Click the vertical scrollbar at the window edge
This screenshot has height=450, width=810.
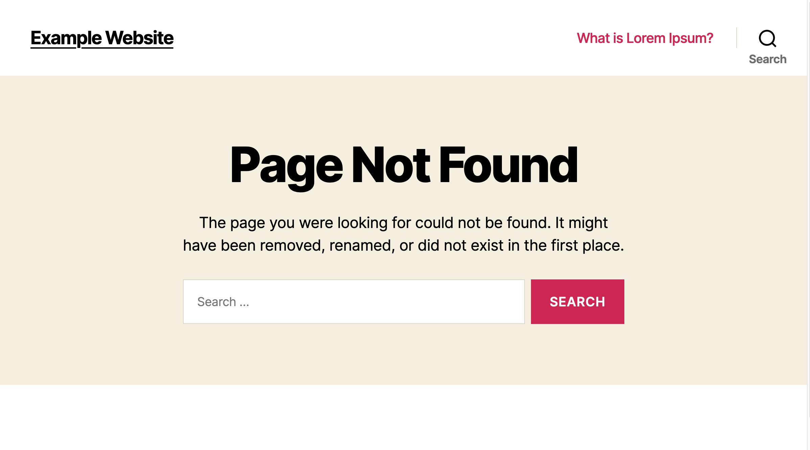coord(809,225)
